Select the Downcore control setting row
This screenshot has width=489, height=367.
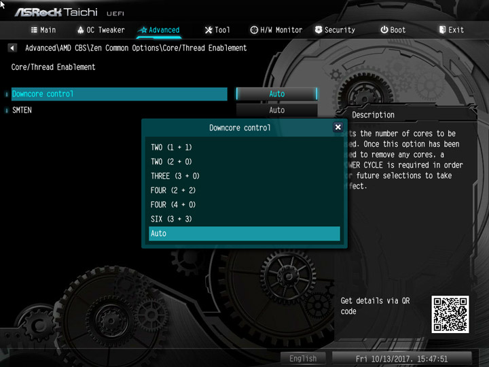119,94
